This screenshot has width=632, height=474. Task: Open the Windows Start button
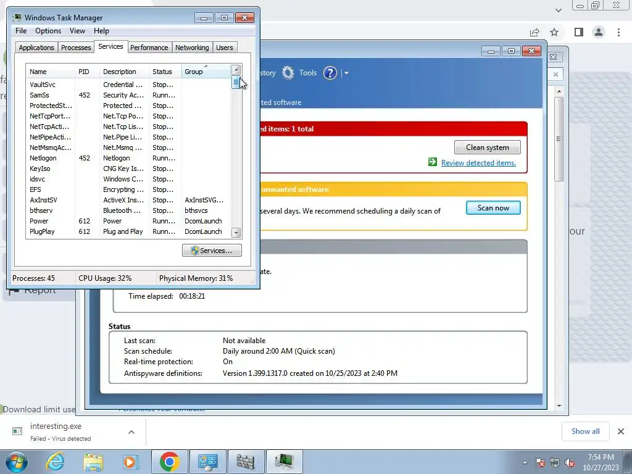[x=17, y=462]
